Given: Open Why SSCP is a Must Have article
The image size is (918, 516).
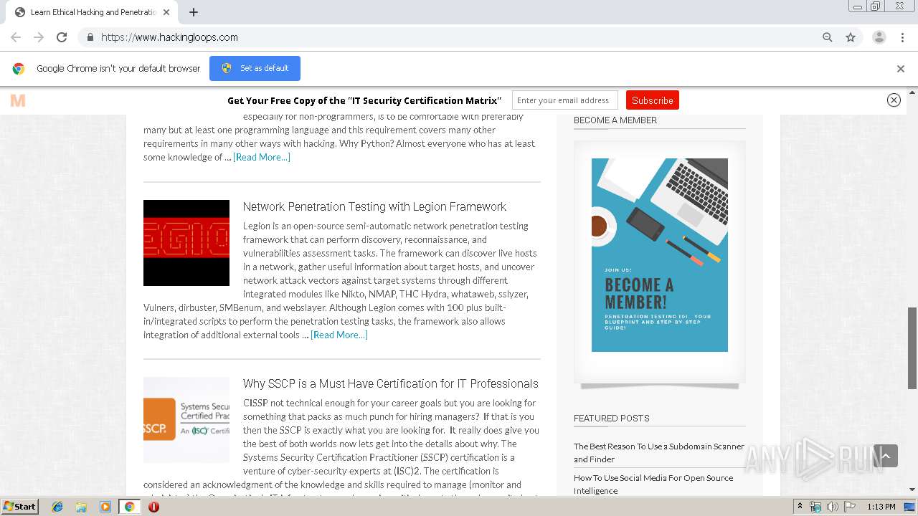Looking at the screenshot, I should (391, 383).
